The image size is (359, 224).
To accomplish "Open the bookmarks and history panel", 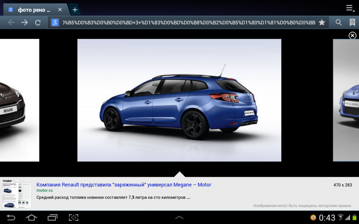I will [352, 22].
